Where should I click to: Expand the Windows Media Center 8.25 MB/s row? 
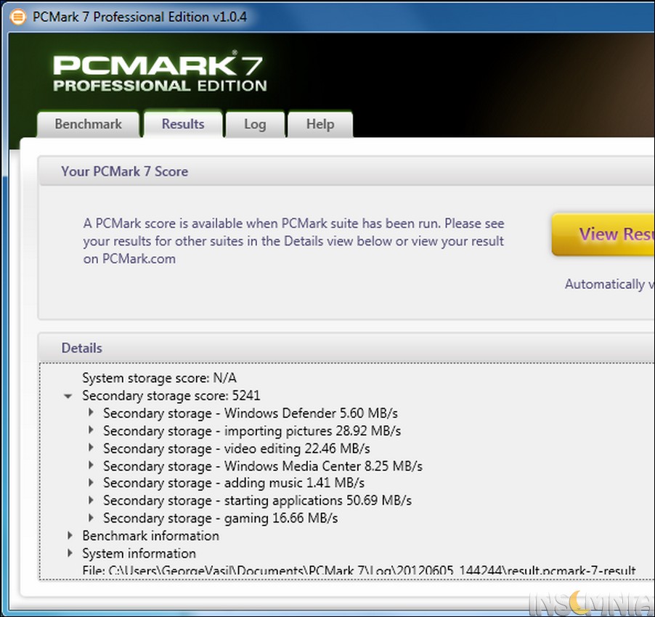(91, 465)
